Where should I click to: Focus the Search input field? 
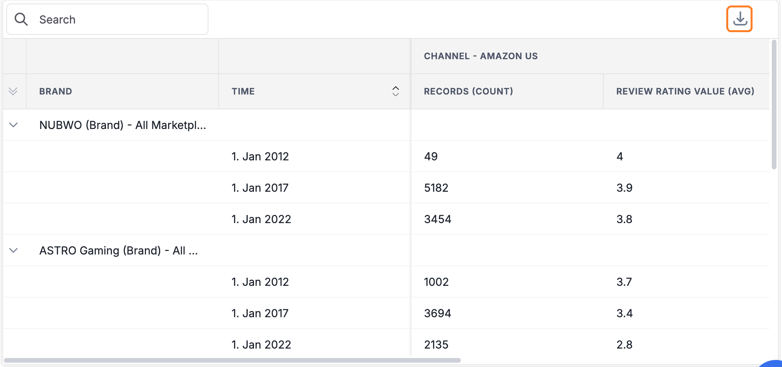107,19
